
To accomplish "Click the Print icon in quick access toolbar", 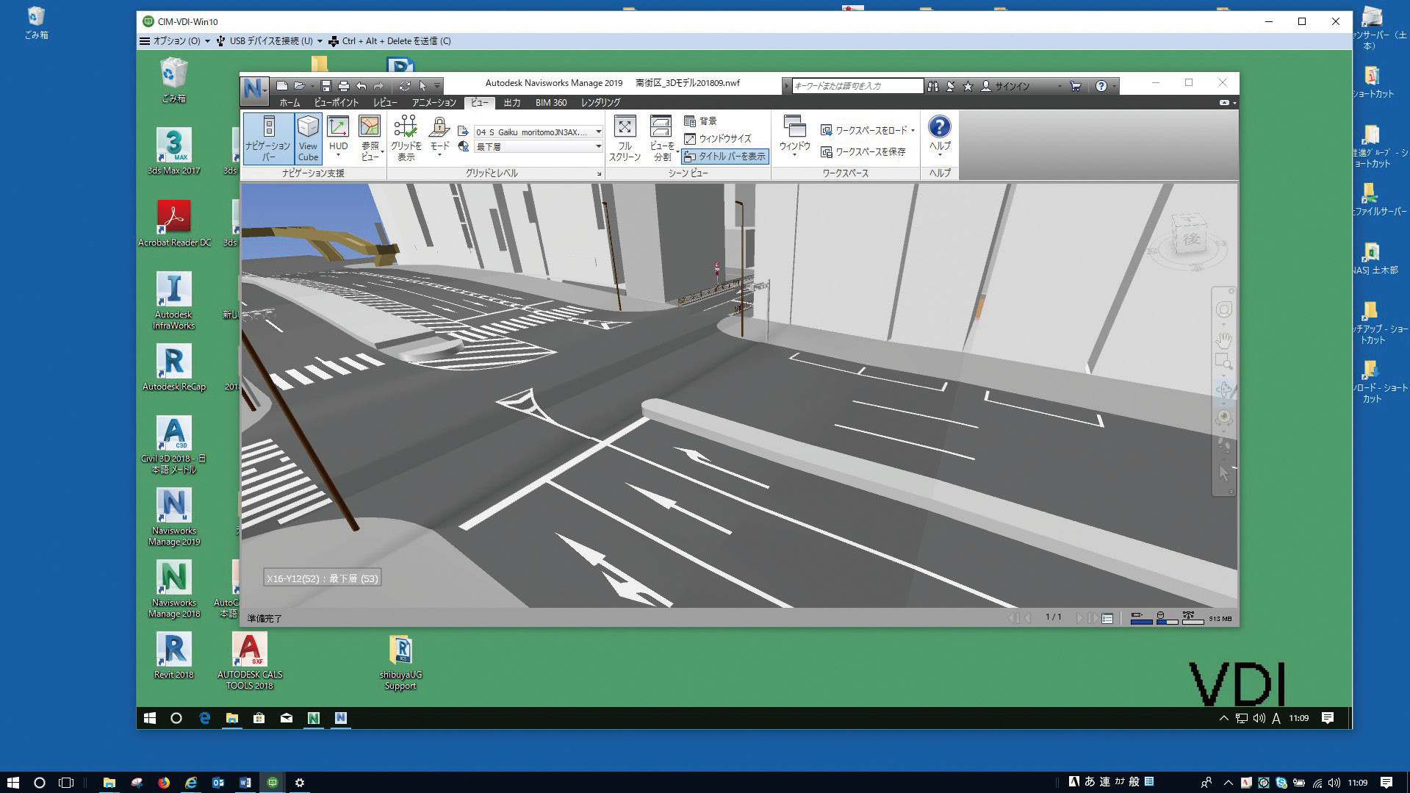I will [343, 86].
